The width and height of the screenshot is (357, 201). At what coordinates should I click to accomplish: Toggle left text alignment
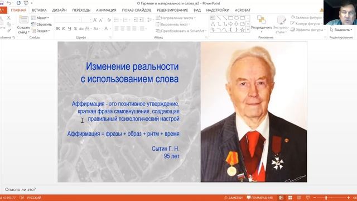pyautogui.click(x=117, y=28)
